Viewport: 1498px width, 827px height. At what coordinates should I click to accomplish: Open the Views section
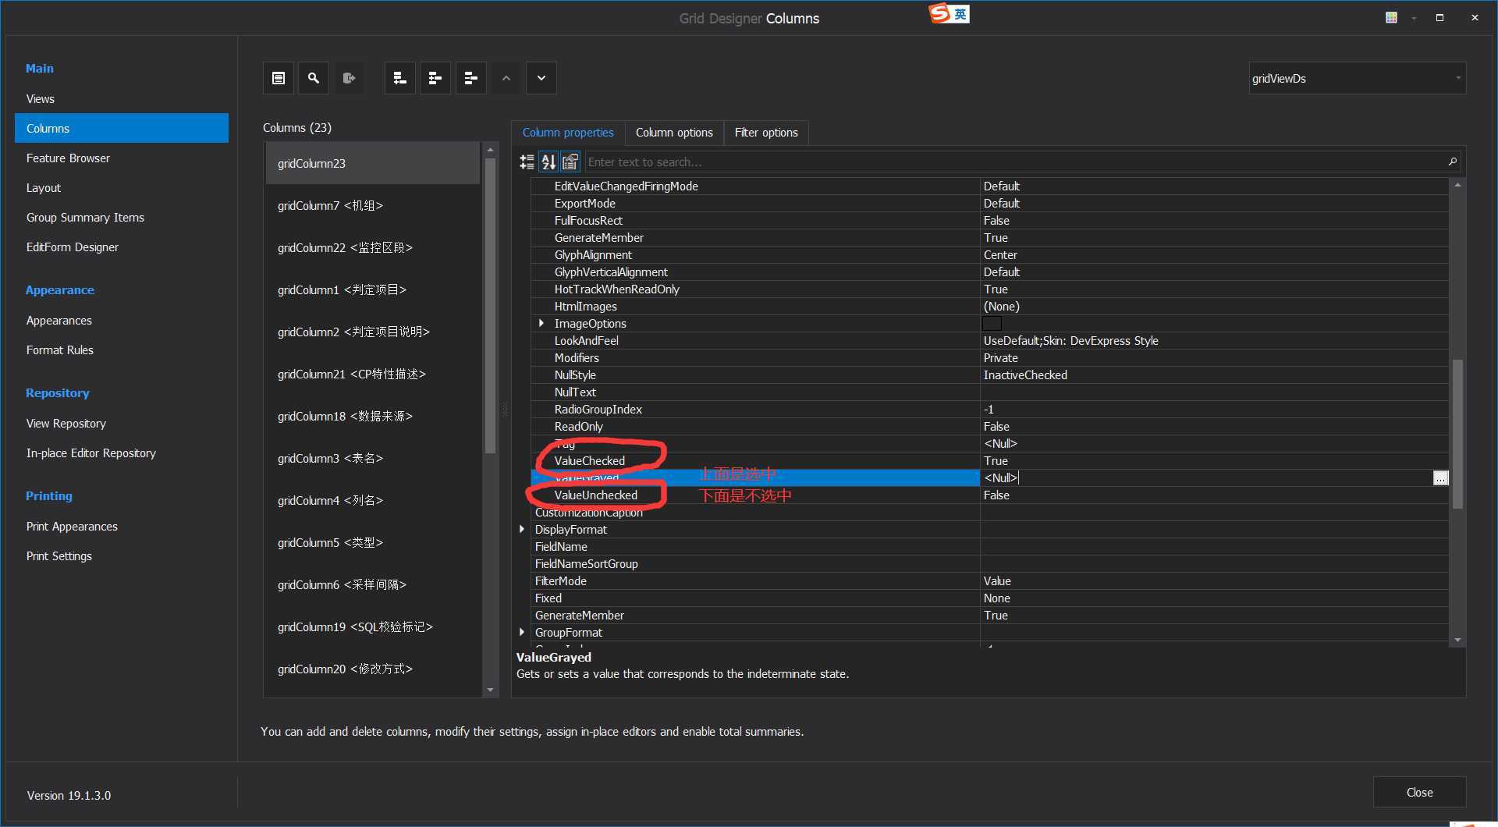click(x=41, y=99)
